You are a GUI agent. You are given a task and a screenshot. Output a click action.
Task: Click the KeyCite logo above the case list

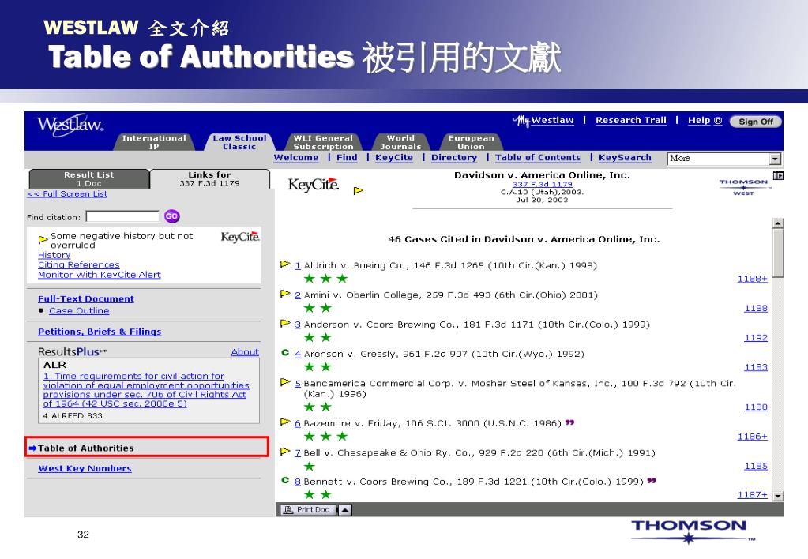tap(314, 185)
